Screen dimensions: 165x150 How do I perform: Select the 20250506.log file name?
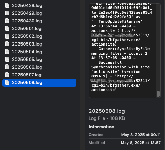click(27, 67)
